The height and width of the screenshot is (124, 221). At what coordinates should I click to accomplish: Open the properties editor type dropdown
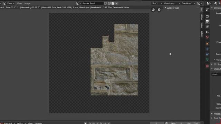click(x=209, y=3)
